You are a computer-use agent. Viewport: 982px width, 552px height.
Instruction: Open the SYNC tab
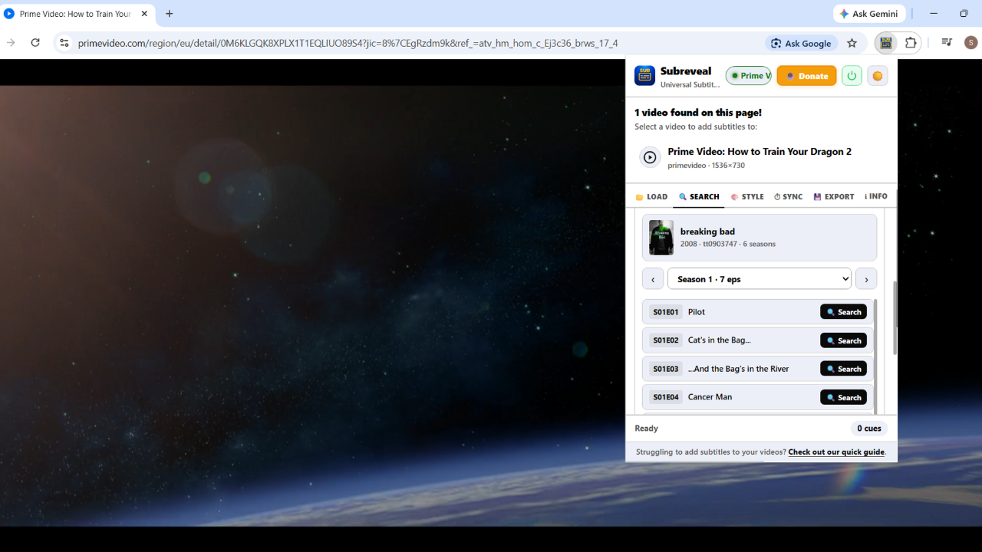pos(788,197)
